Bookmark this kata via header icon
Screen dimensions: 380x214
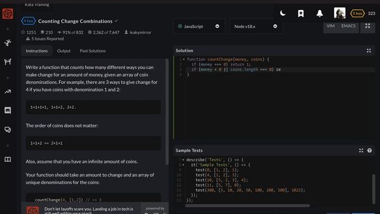click(x=301, y=13)
